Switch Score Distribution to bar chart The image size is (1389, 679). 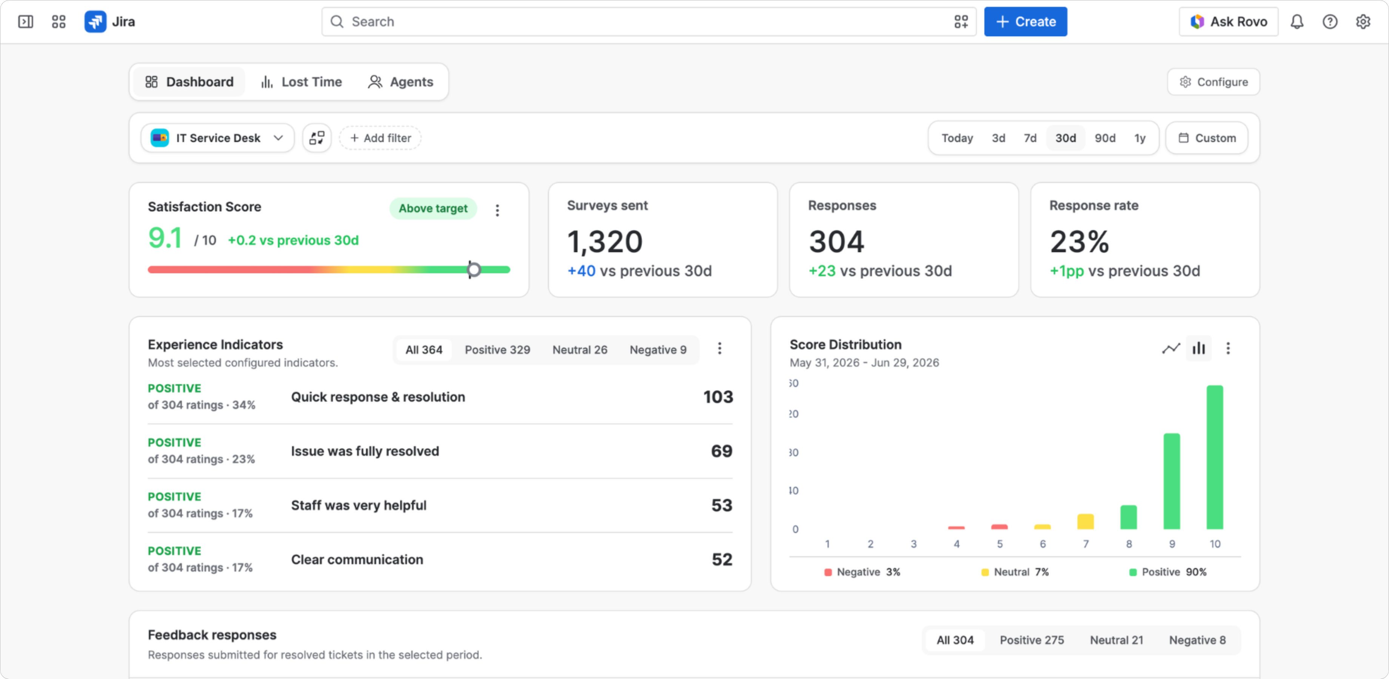point(1198,348)
